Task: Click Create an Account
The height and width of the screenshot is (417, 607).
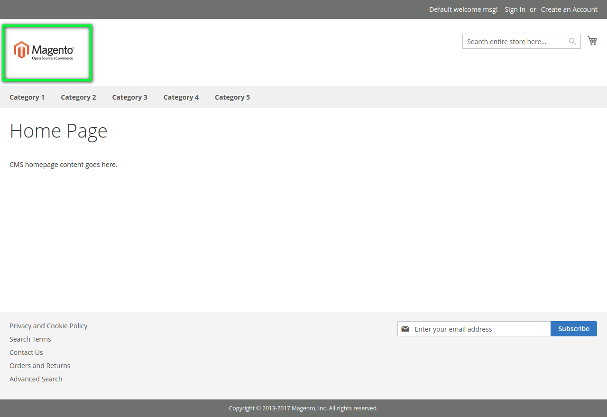Action: pyautogui.click(x=569, y=9)
